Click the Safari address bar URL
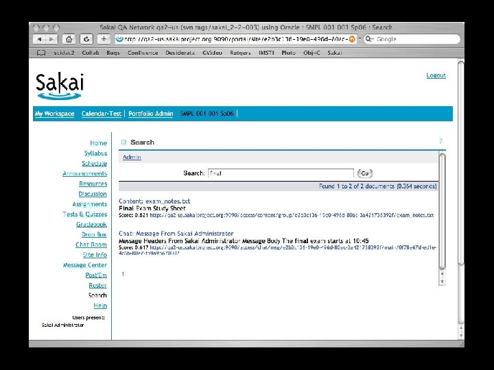Viewport: 494px width, 370px height. [x=235, y=39]
